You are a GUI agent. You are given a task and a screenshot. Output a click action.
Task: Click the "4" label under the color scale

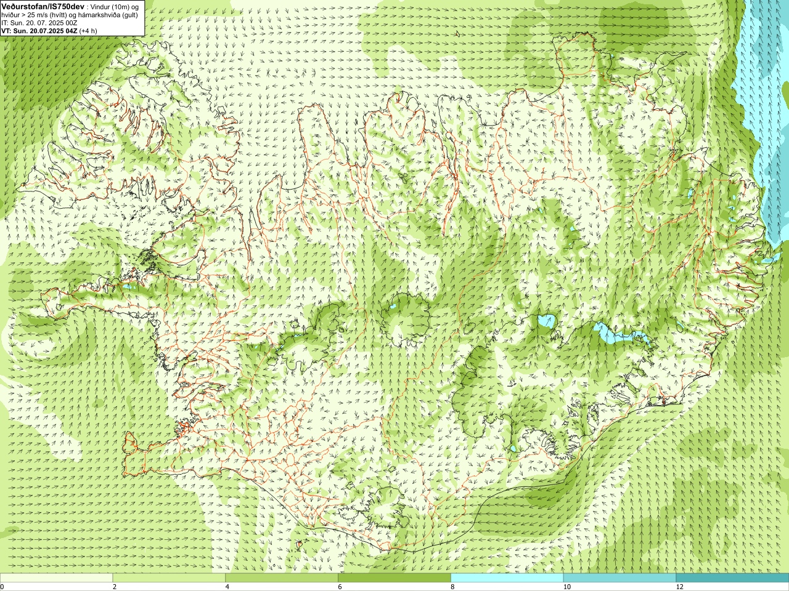pyautogui.click(x=227, y=587)
